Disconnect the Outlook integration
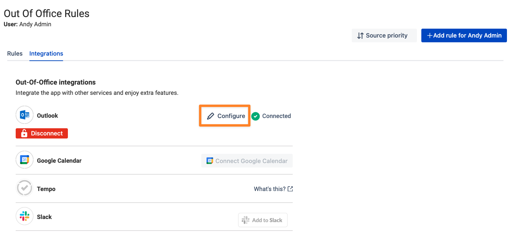The height and width of the screenshot is (234, 509). [42, 133]
